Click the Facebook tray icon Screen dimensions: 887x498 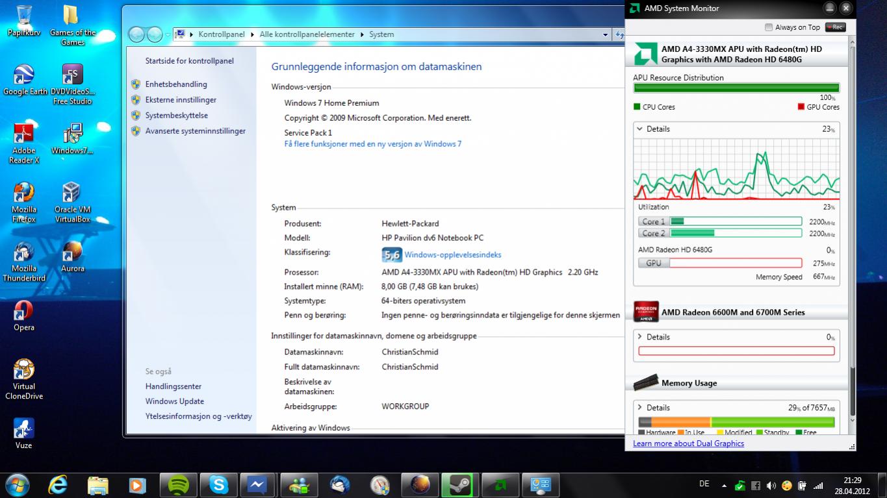tap(756, 485)
